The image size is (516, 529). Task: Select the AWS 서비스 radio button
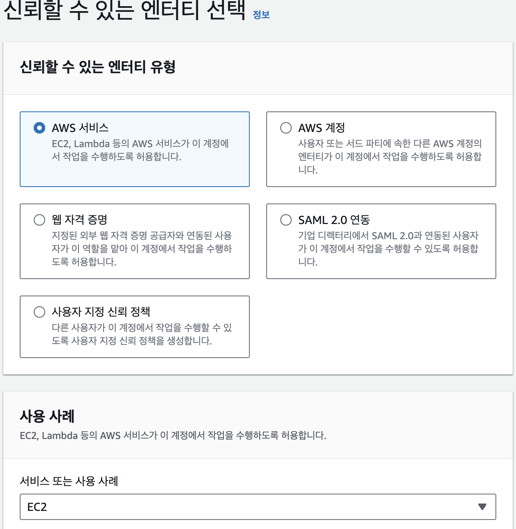tap(39, 128)
